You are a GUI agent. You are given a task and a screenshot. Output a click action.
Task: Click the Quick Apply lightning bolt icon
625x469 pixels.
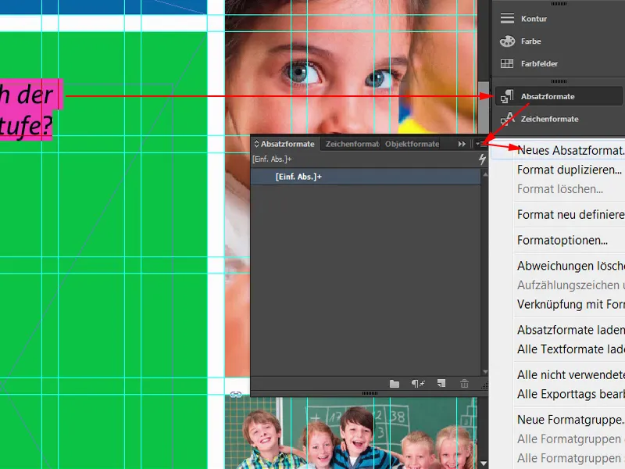point(482,159)
